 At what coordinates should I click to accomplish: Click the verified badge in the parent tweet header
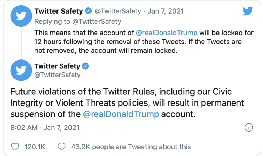88,11
